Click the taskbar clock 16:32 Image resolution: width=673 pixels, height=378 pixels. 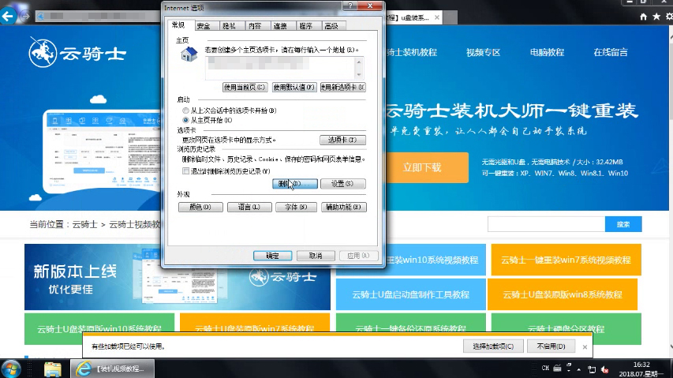[641, 365]
